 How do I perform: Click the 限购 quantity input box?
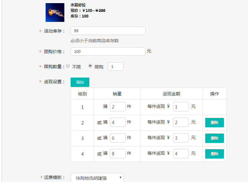point(115,67)
